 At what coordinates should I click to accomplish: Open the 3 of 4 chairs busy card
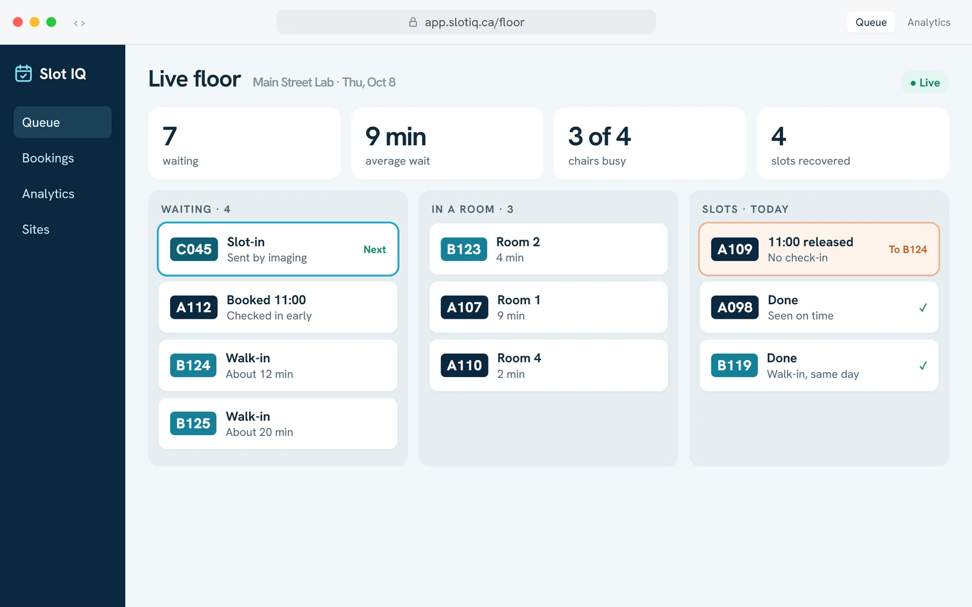tap(650, 143)
